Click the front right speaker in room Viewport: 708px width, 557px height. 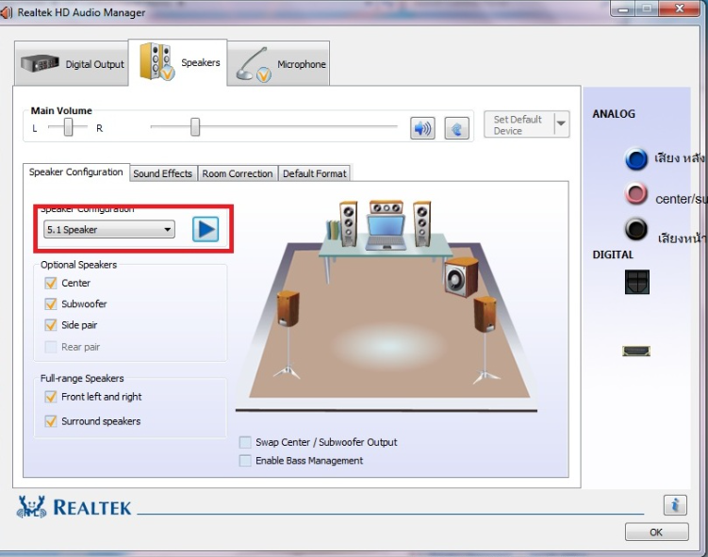[422, 223]
